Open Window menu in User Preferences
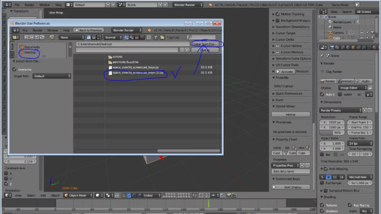The image size is (381, 214). (x=52, y=30)
